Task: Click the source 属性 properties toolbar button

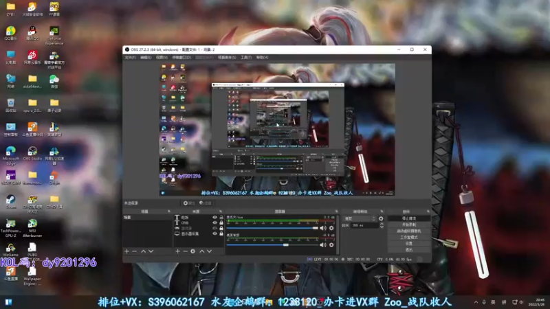Action: (x=188, y=203)
